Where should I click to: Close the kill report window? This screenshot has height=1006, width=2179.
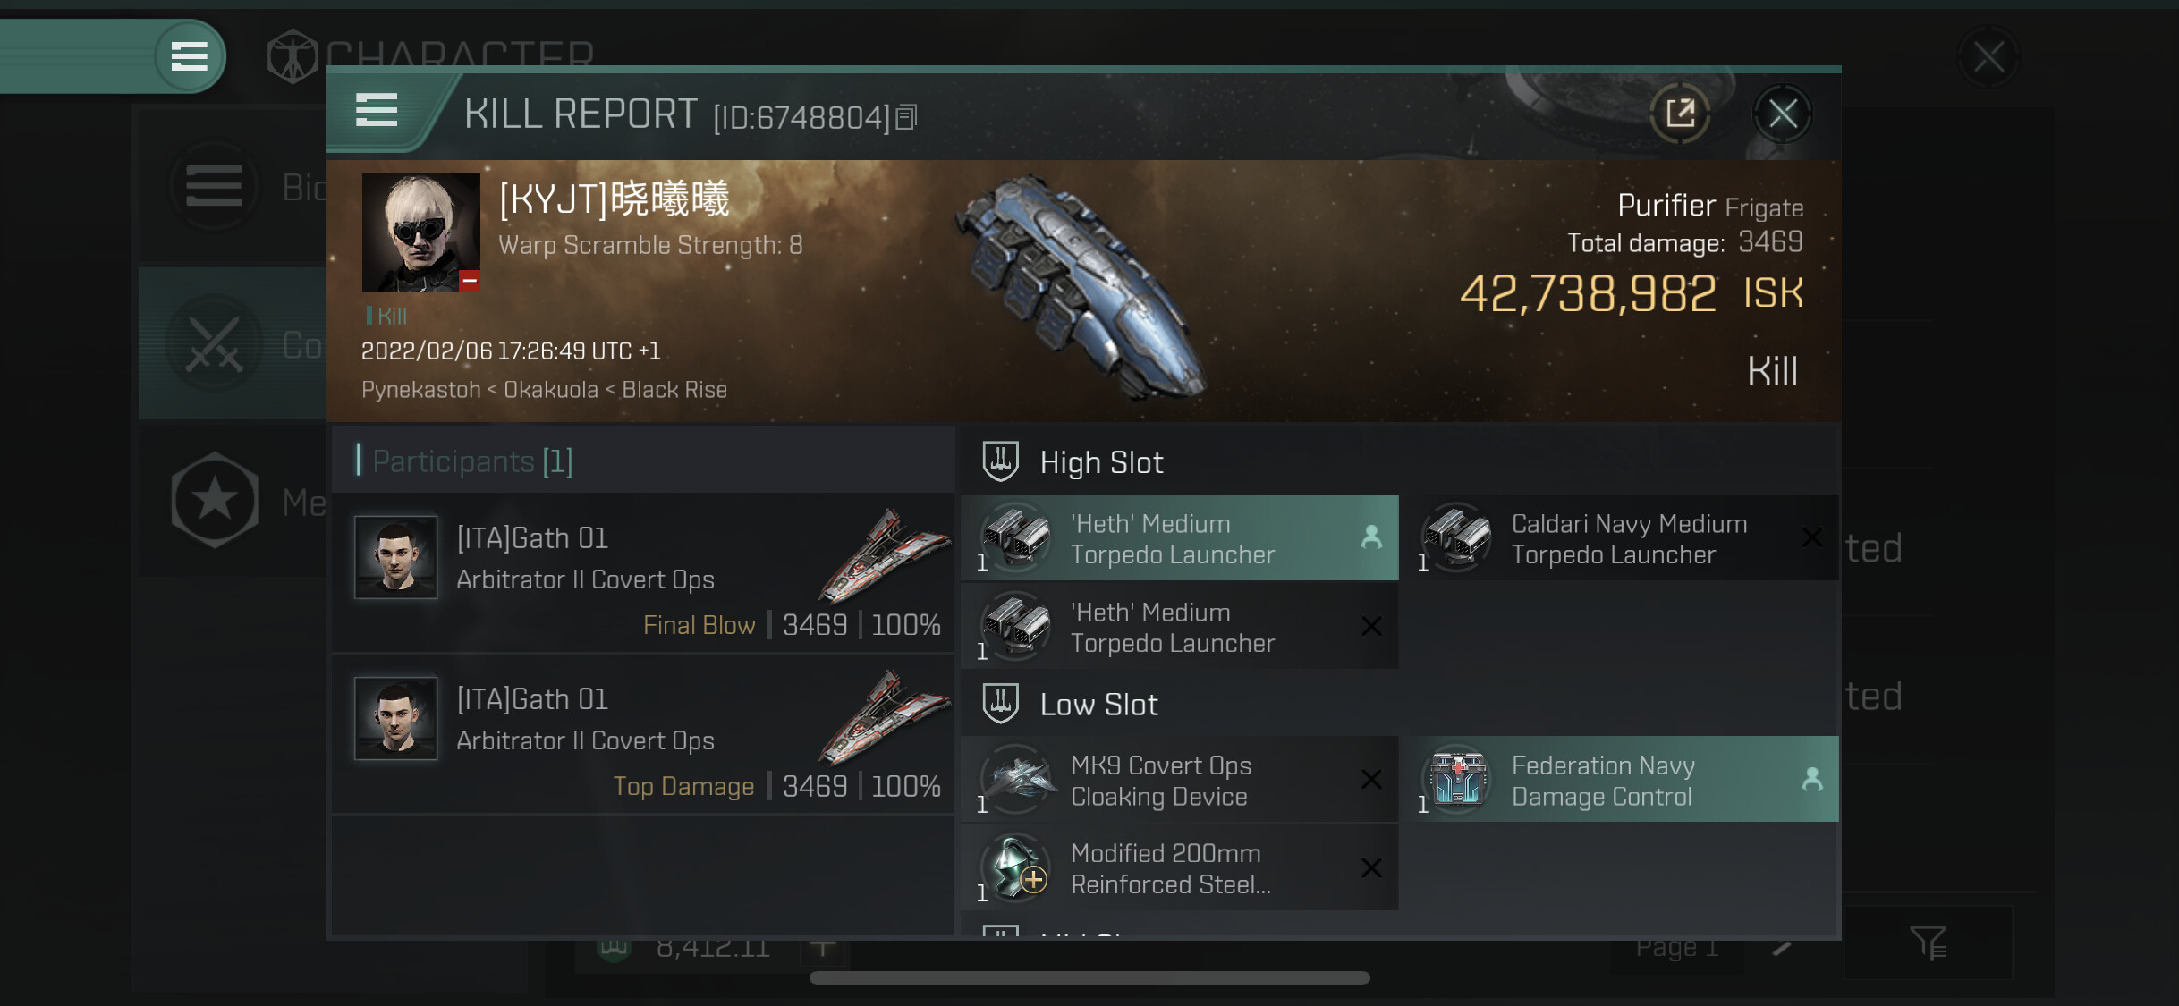[x=1783, y=114]
